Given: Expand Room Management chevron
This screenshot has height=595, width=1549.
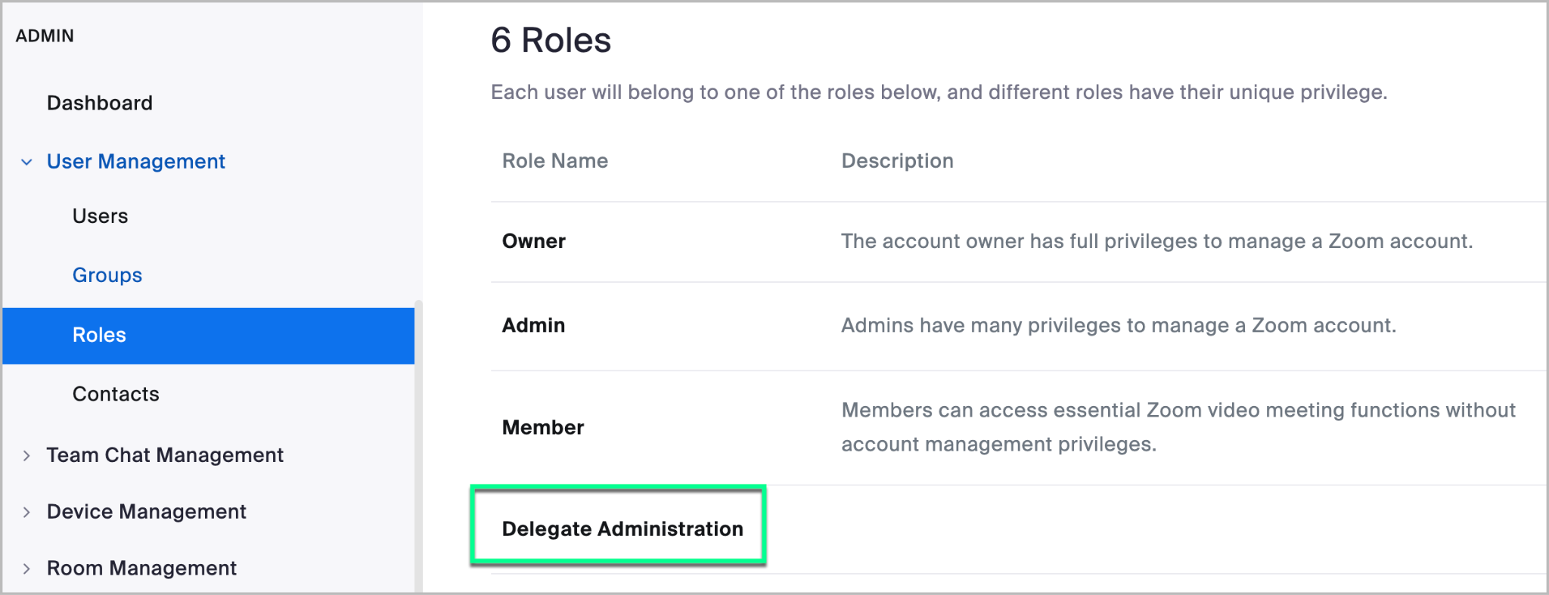Looking at the screenshot, I should tap(26, 569).
